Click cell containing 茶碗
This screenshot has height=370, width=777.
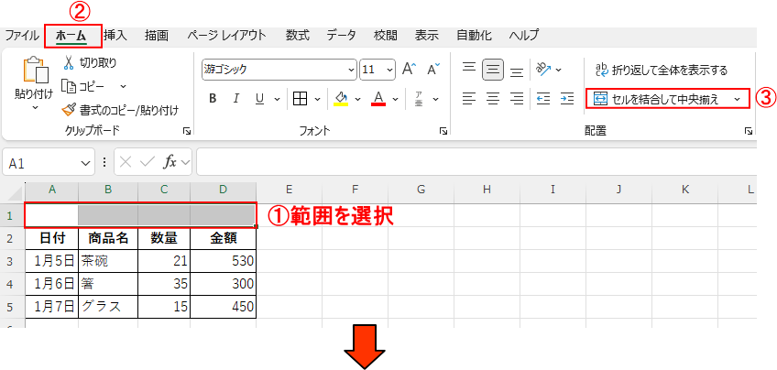(108, 261)
